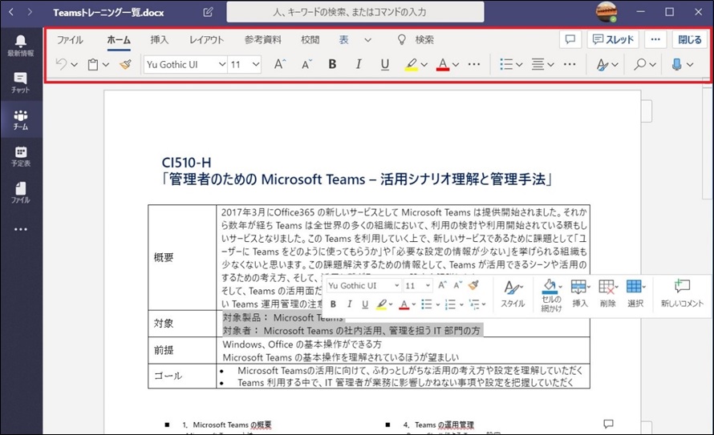Open 予定表 calendar in the sidebar
714x435 pixels.
click(21, 156)
